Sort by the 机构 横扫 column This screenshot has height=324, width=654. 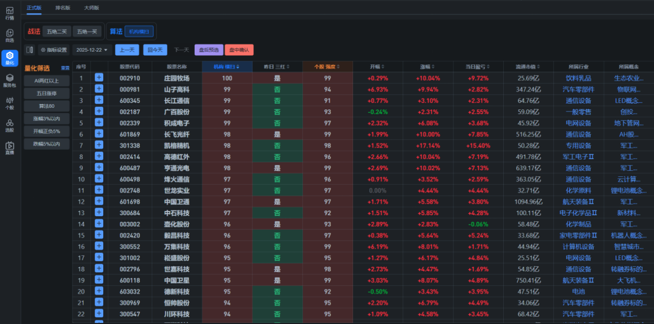(227, 67)
